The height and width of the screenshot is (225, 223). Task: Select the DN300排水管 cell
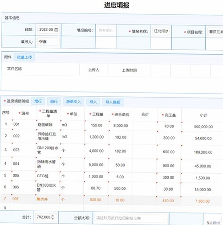click(x=47, y=188)
